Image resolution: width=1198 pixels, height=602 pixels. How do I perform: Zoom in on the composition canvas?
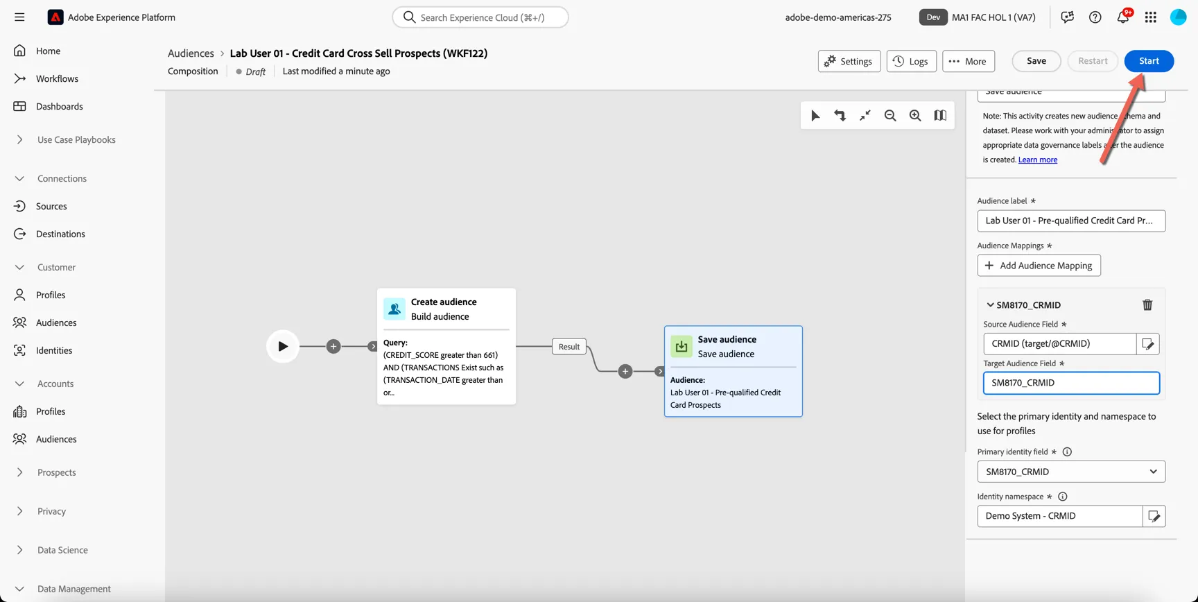[915, 116]
